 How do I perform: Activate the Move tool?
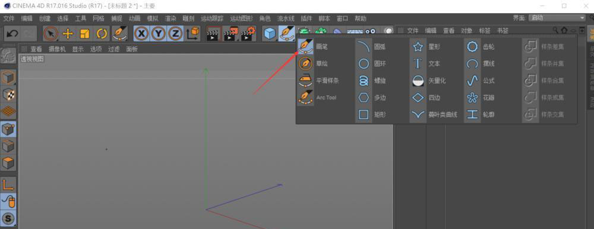click(68, 34)
